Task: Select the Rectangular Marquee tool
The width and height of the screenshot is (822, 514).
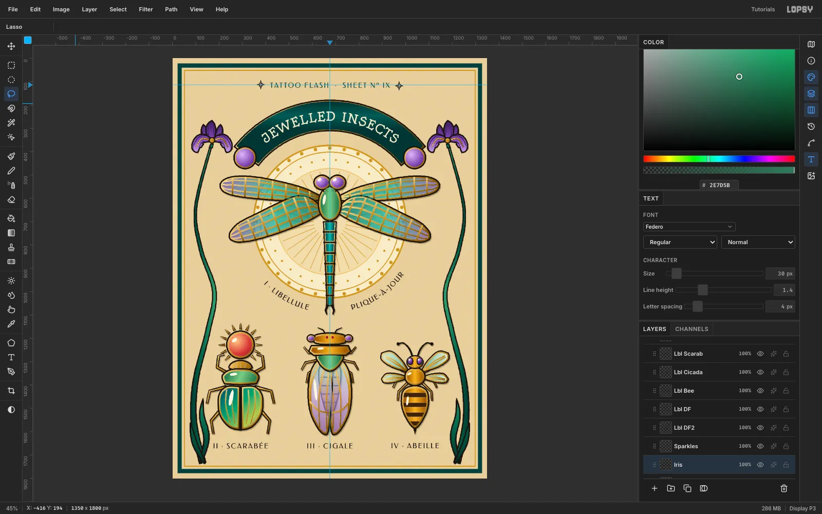Action: [x=11, y=65]
